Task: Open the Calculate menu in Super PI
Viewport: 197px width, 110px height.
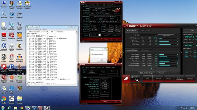Action: (x=30, y=30)
